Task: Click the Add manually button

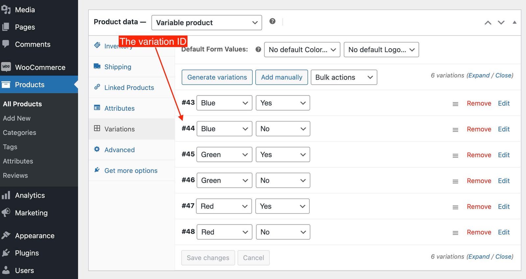Action: pyautogui.click(x=282, y=77)
